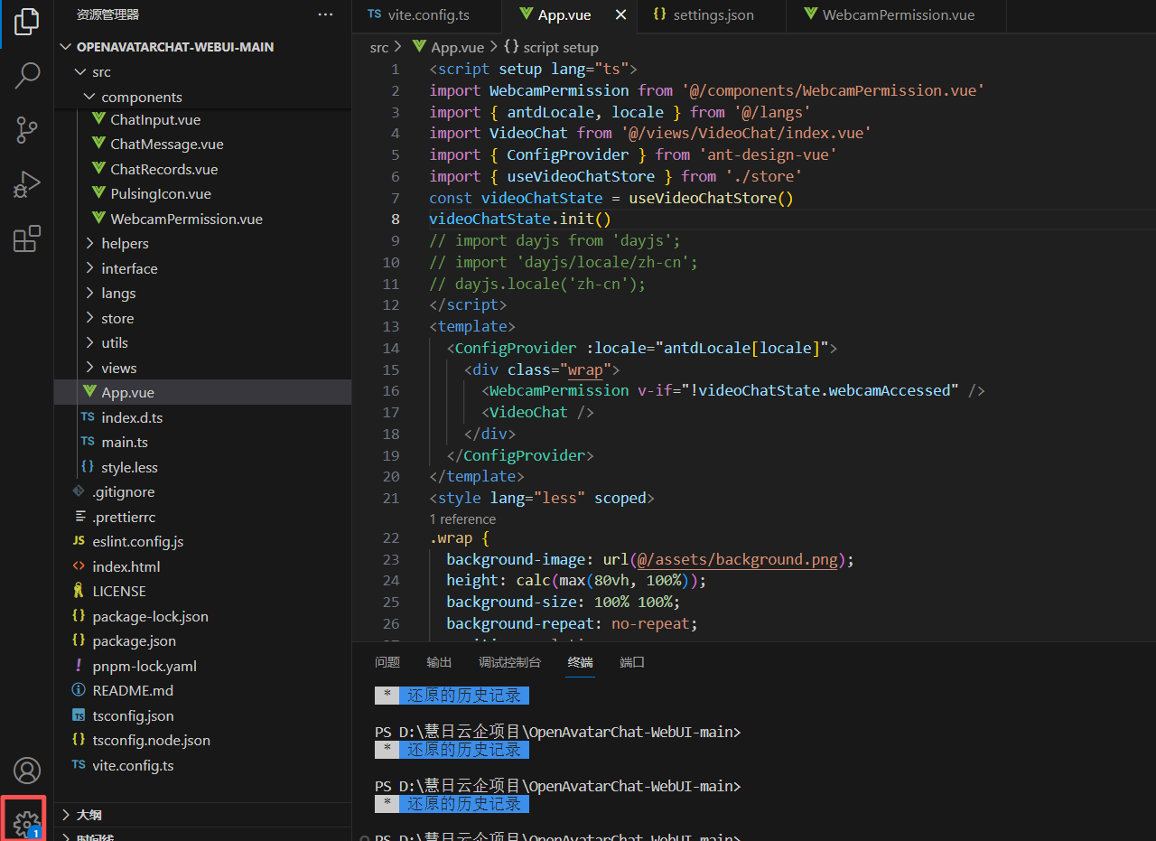The height and width of the screenshot is (841, 1156).
Task: Click the script setup breadcrumb
Action: [560, 47]
